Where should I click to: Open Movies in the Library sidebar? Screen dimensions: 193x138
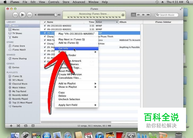coord(23,30)
